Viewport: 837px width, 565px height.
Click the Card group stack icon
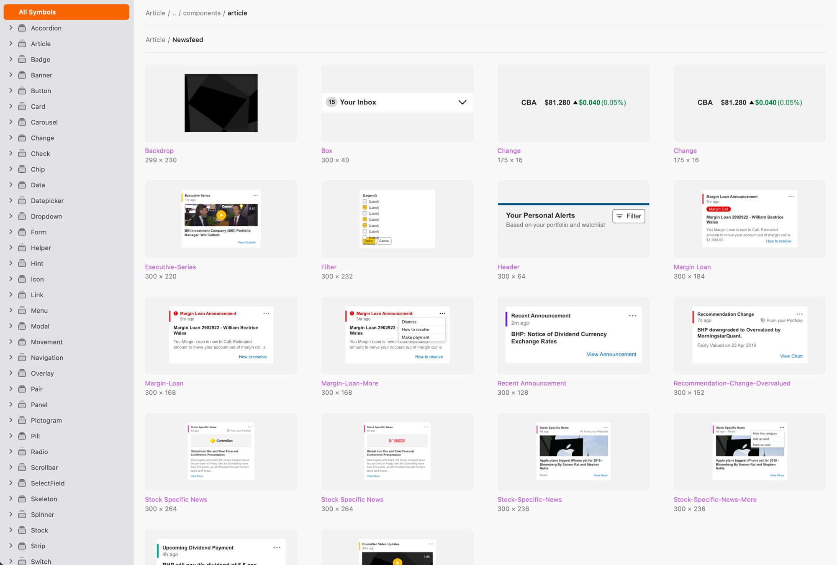[x=22, y=106]
